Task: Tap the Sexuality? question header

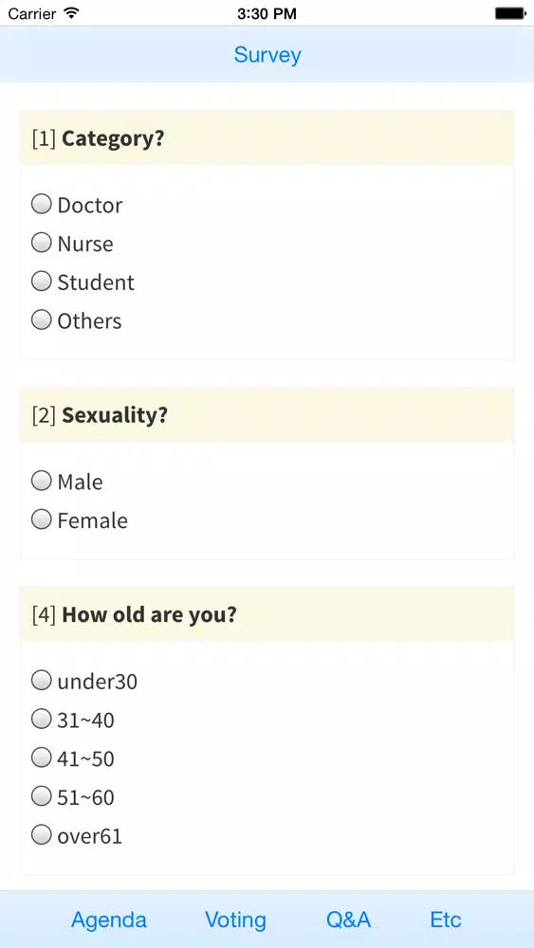Action: pyautogui.click(x=267, y=415)
